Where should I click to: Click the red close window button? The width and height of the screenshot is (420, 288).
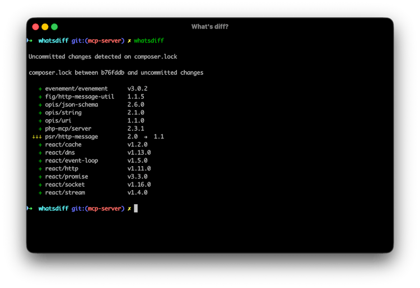[x=35, y=26]
